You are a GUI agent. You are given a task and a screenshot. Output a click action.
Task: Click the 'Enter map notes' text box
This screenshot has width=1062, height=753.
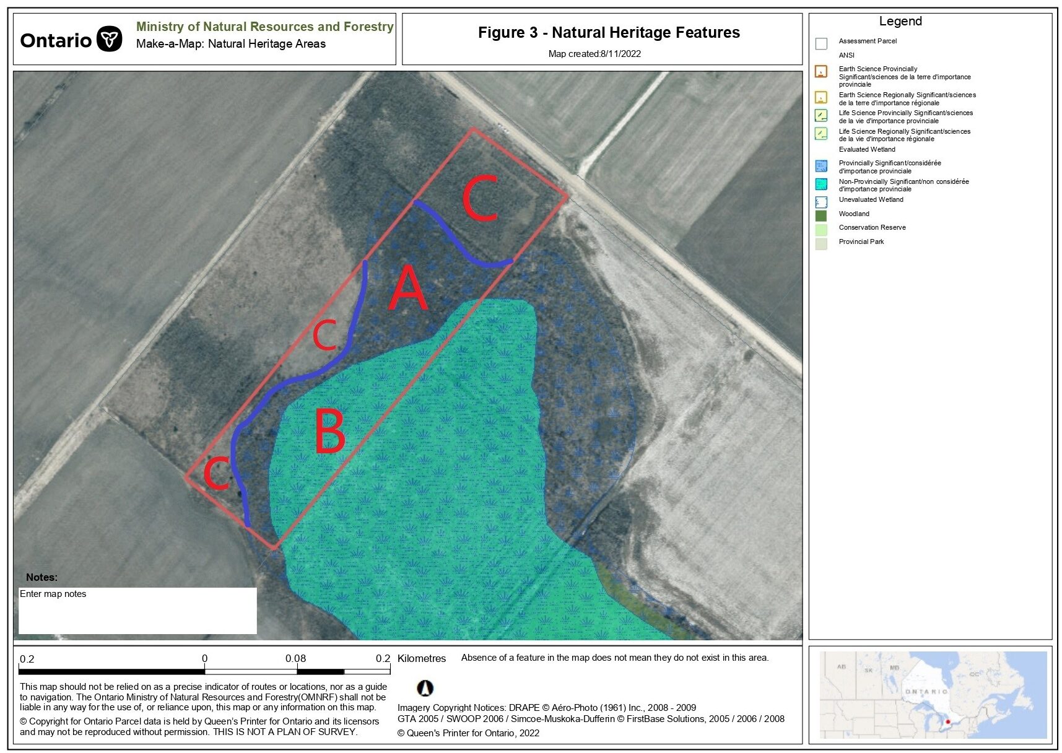(x=137, y=610)
